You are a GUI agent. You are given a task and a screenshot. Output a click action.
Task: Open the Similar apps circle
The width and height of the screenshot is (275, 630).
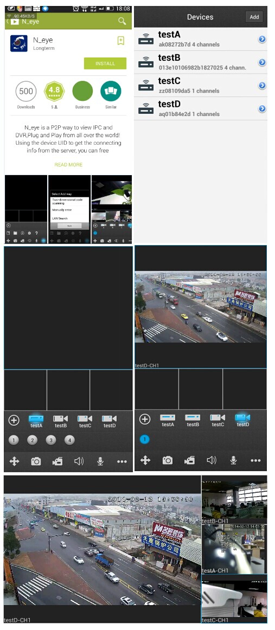[111, 91]
